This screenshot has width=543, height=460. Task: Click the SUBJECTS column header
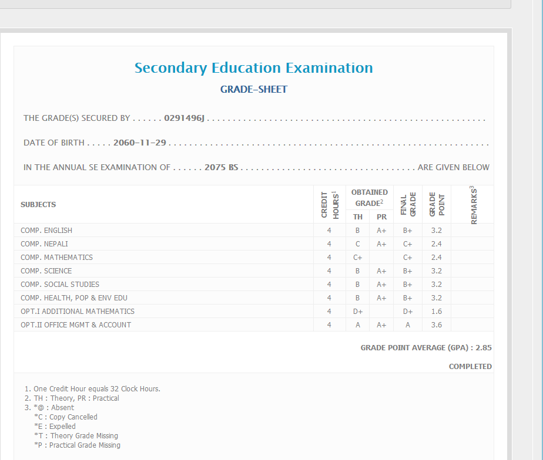click(x=38, y=205)
